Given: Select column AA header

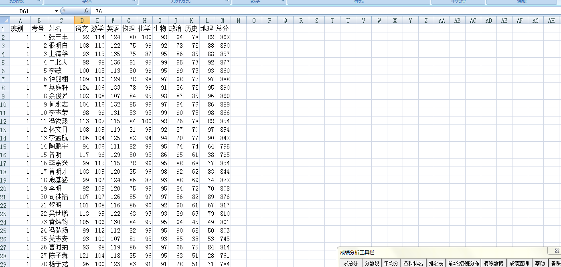Looking at the screenshot, I should click(x=442, y=20).
